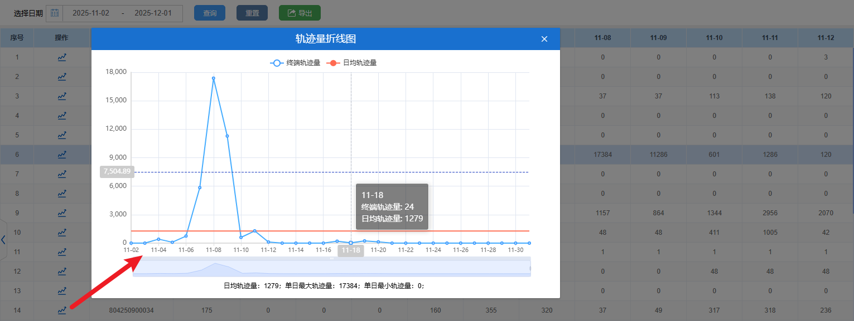Screen dimensions: 854x321
Task: Click line chart icon in row 12
Action: [x=62, y=271]
